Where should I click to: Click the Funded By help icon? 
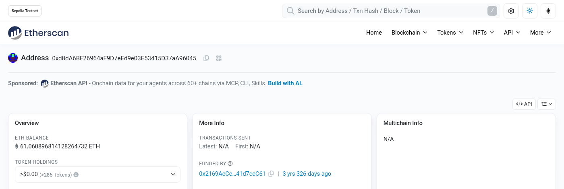click(230, 164)
